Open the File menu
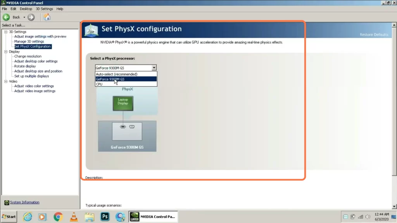397x223 pixels. click(x=5, y=9)
